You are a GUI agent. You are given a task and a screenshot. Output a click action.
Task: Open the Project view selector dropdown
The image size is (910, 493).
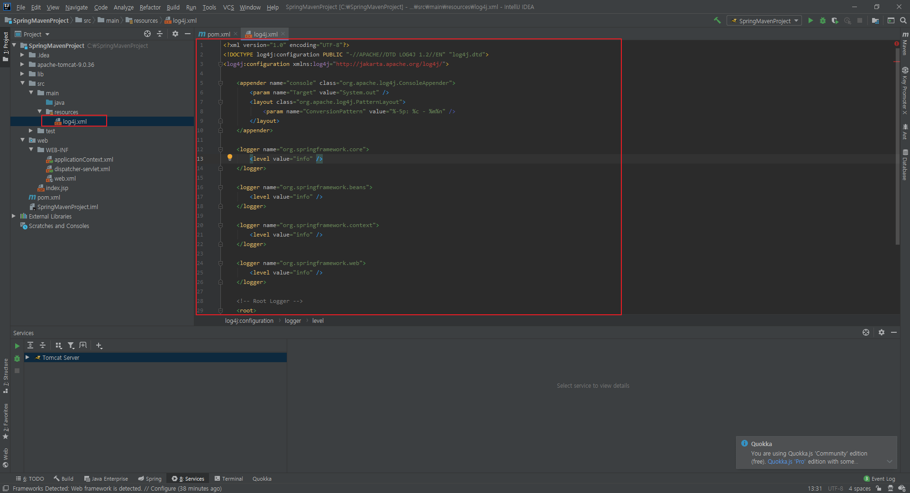pos(32,34)
